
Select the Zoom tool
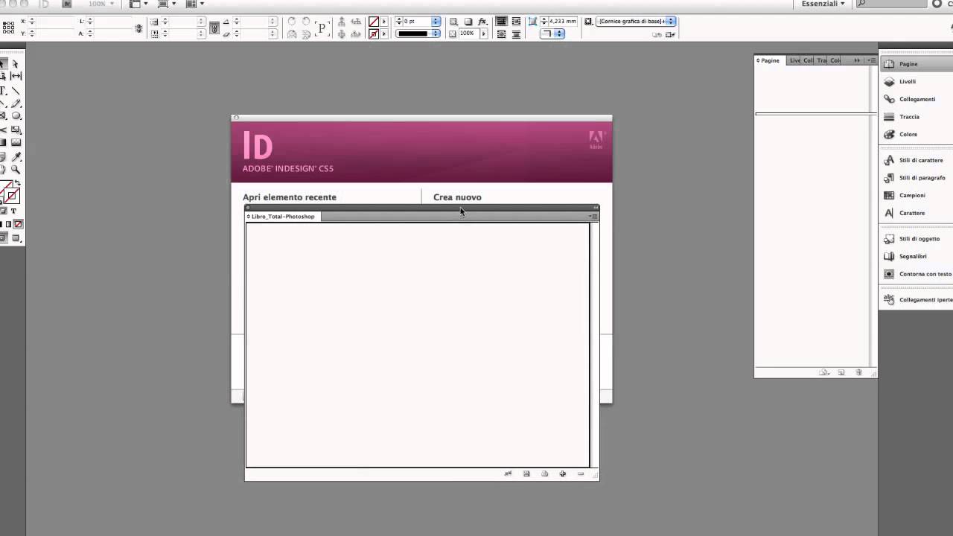16,170
